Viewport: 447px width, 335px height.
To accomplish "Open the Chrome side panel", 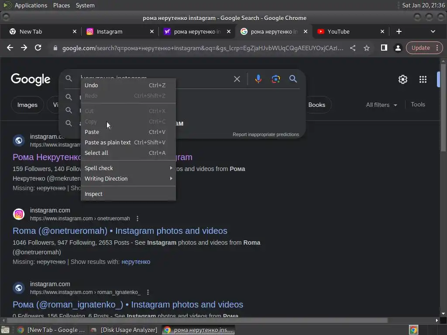I will (384, 48).
